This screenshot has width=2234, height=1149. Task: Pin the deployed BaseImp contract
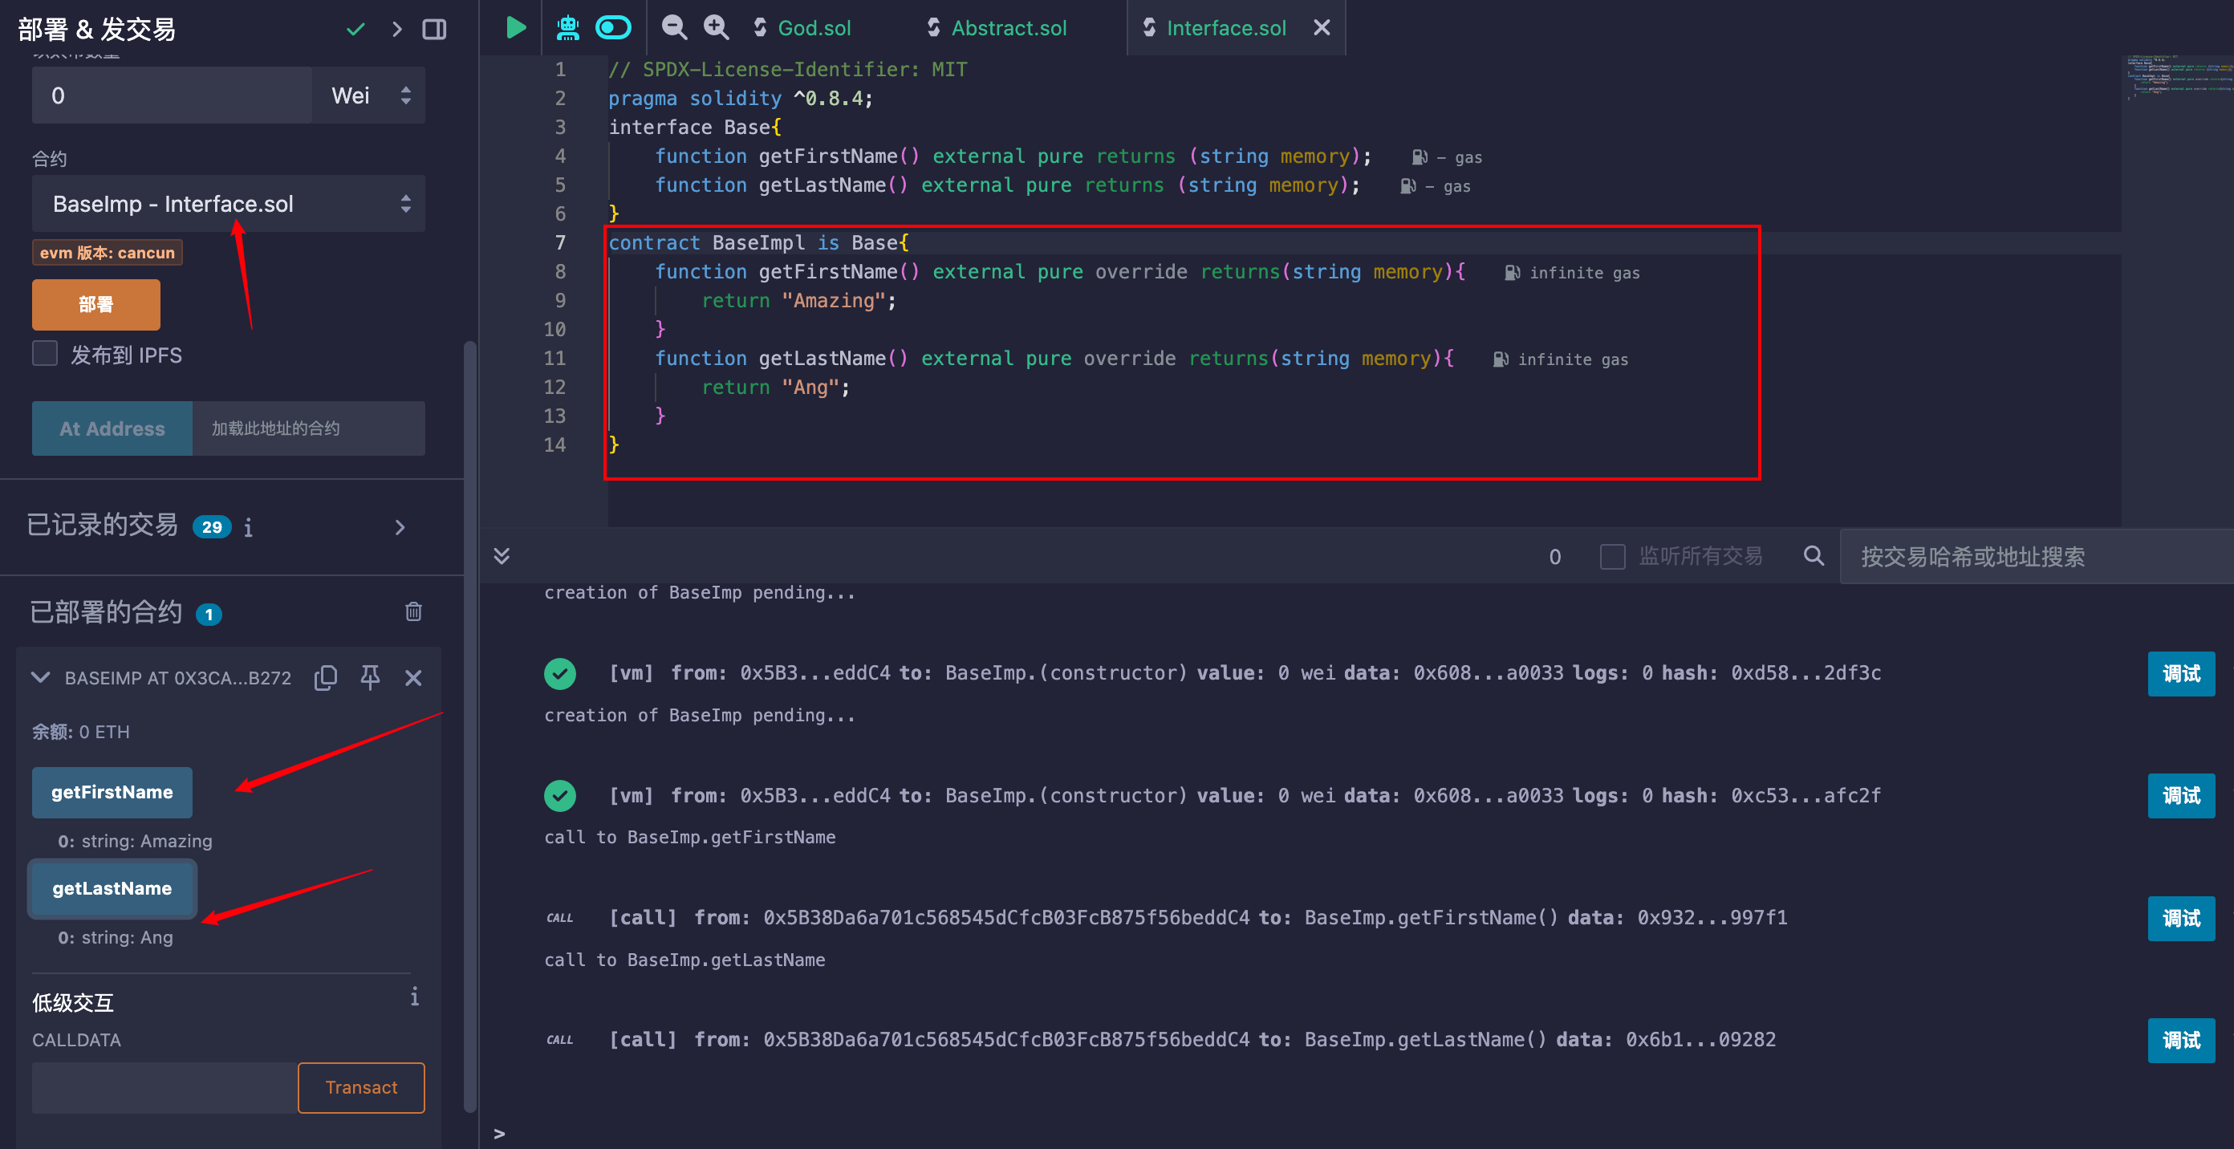[x=370, y=677]
